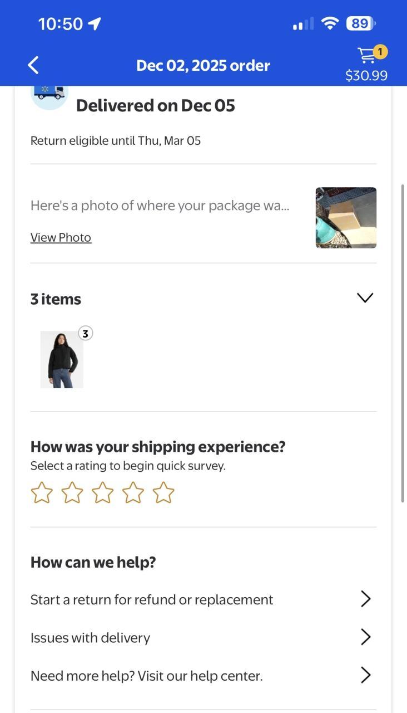Tap the $30.99 cart total

coord(366,75)
